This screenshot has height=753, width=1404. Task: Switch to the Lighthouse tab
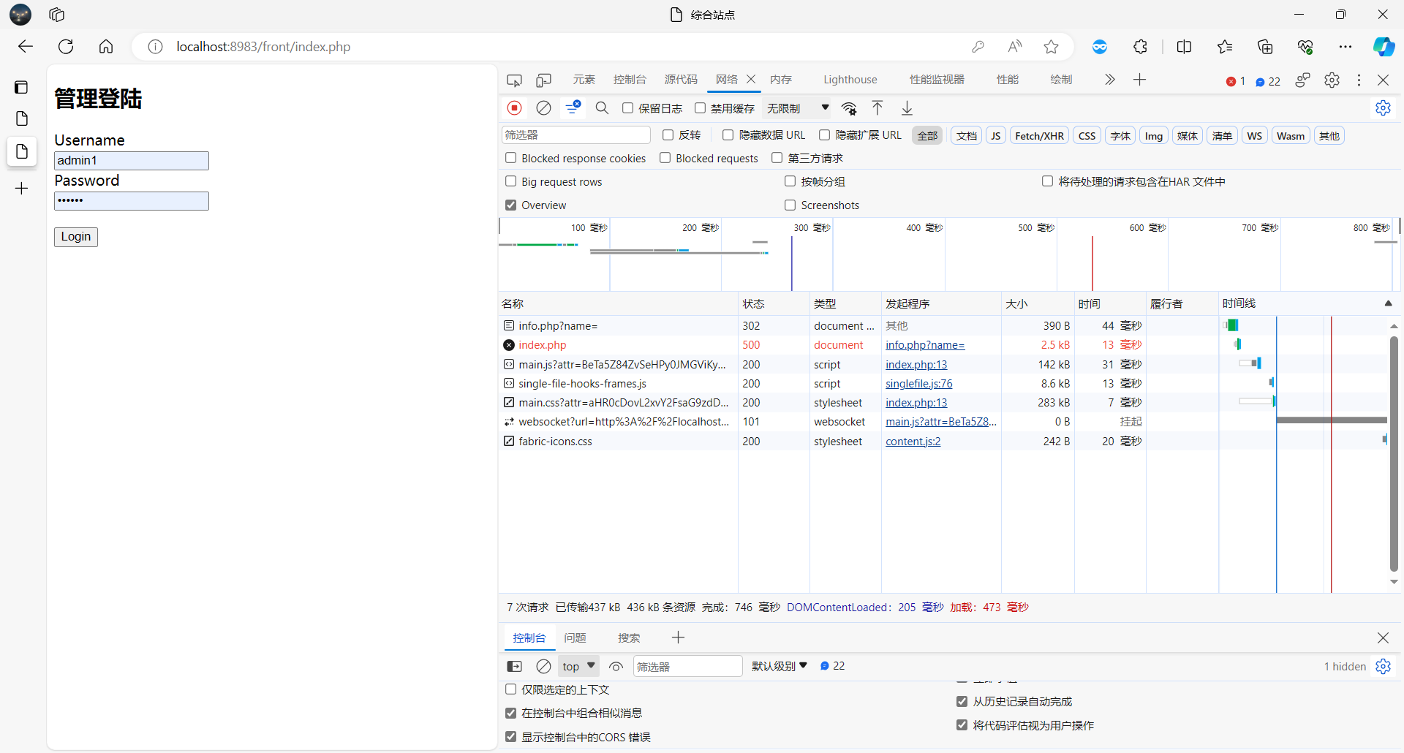[850, 80]
